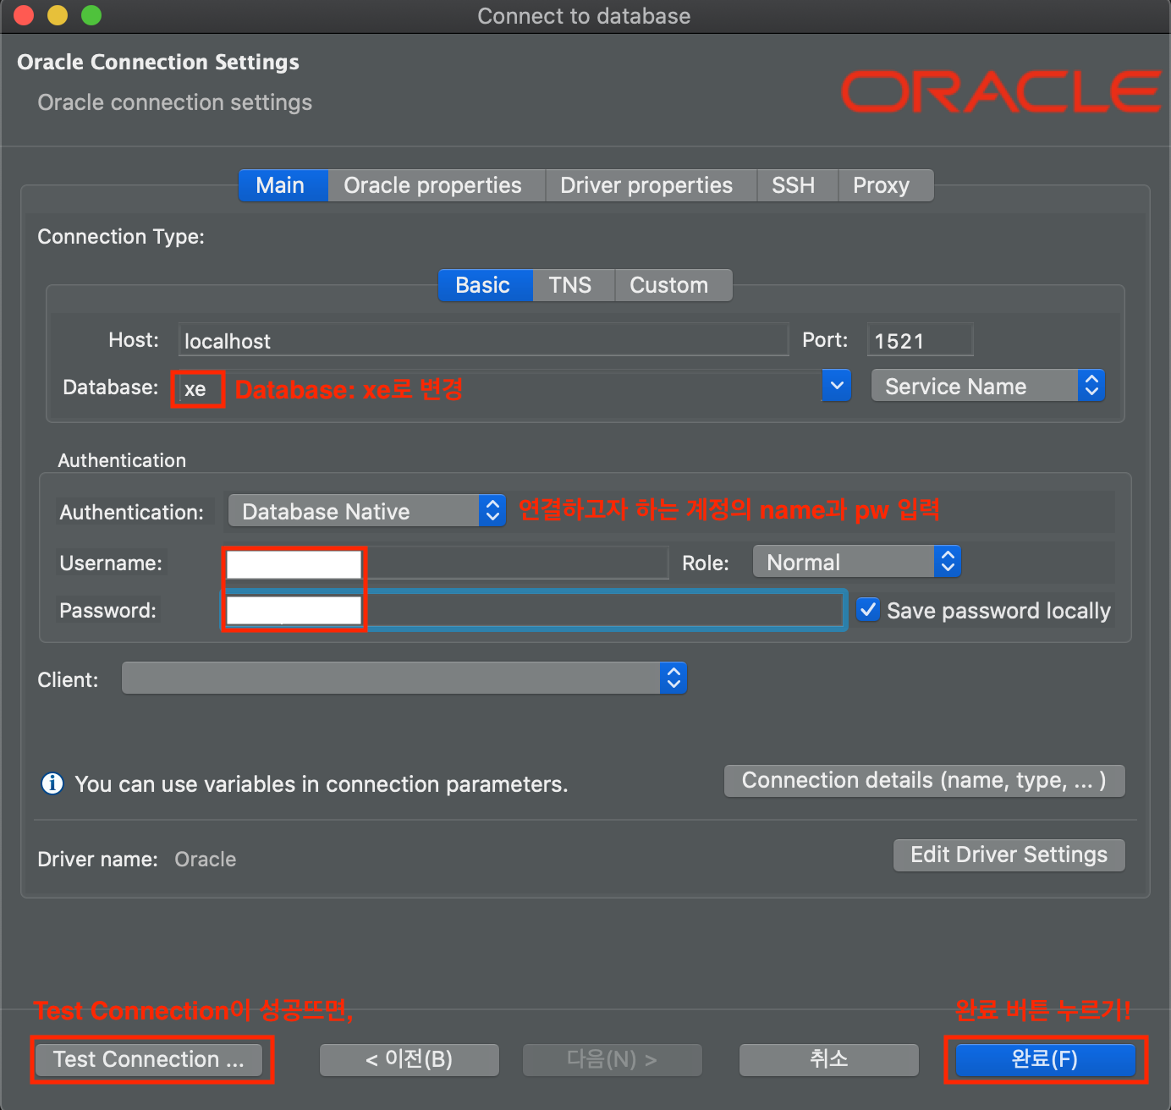
Task: Select Custom connection type
Action: (x=673, y=285)
